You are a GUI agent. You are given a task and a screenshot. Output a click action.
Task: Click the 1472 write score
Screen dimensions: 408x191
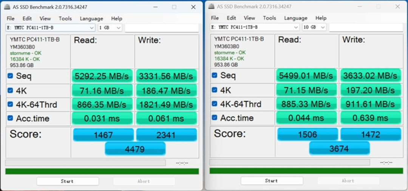click(x=371, y=134)
